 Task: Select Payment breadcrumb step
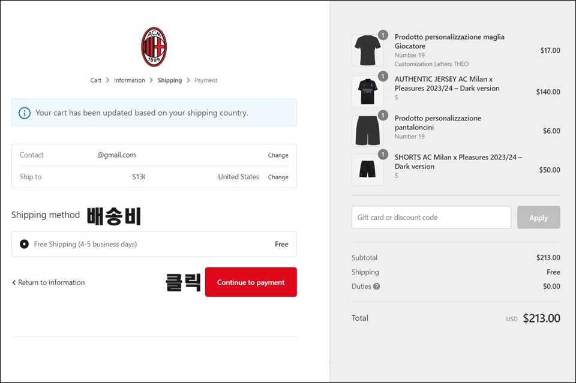point(206,80)
